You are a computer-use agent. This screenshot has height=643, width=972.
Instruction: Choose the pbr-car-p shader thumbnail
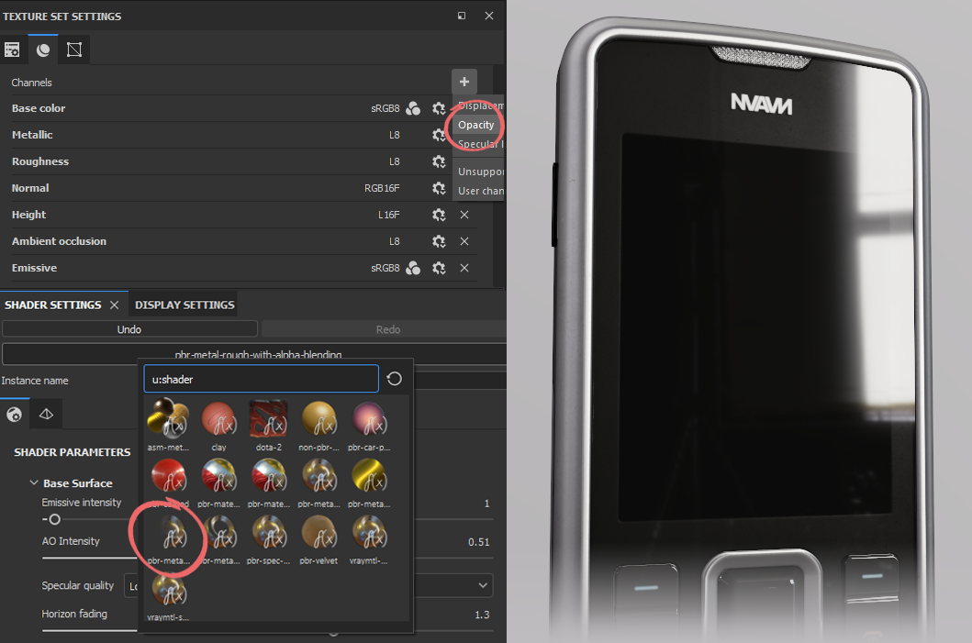(369, 425)
